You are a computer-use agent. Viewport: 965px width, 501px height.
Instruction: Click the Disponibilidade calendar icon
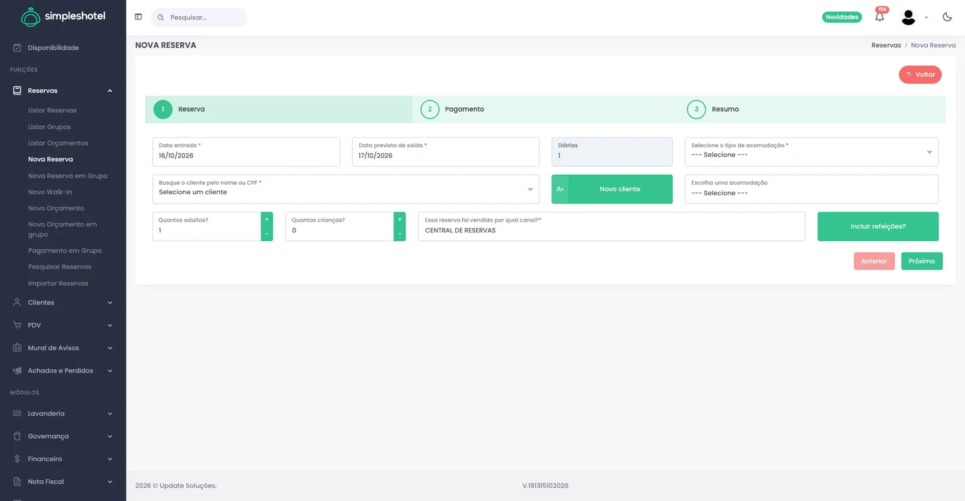[x=17, y=48]
